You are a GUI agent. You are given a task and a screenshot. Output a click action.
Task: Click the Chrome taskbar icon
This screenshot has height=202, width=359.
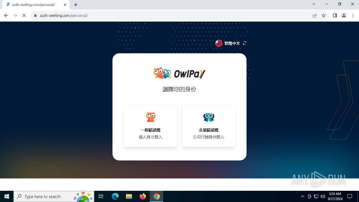pyautogui.click(x=157, y=196)
